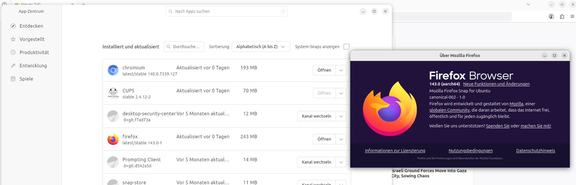
Task: Click the snap-store app name
Action: [134, 182]
